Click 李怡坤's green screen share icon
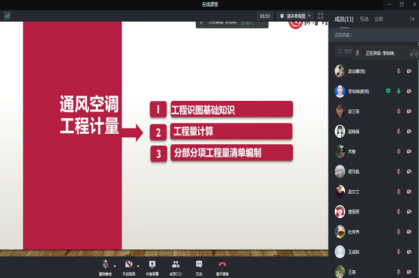419x278 pixels. (388, 91)
